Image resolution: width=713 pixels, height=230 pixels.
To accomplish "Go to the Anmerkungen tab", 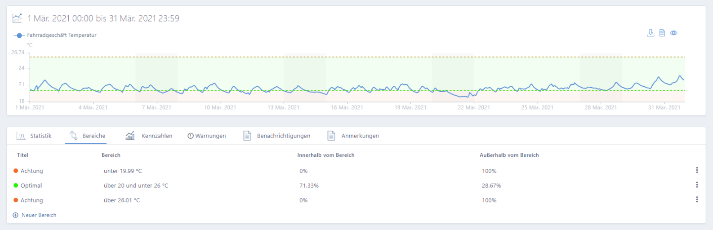I will tap(353, 136).
